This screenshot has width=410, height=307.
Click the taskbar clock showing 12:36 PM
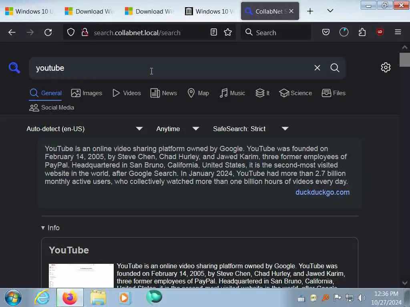386,294
